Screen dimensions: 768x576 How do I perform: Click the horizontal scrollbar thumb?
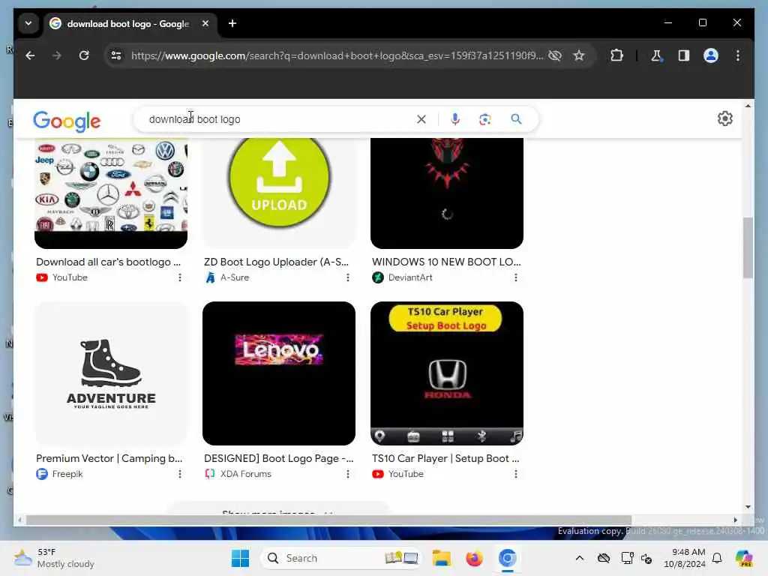click(x=328, y=520)
